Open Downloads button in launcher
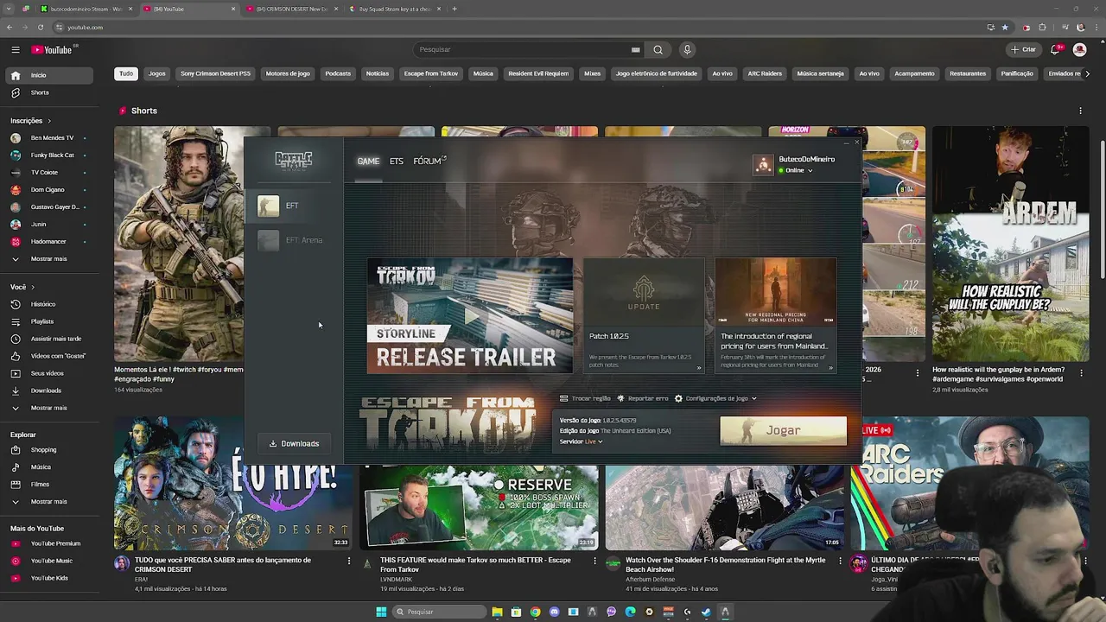 click(294, 443)
